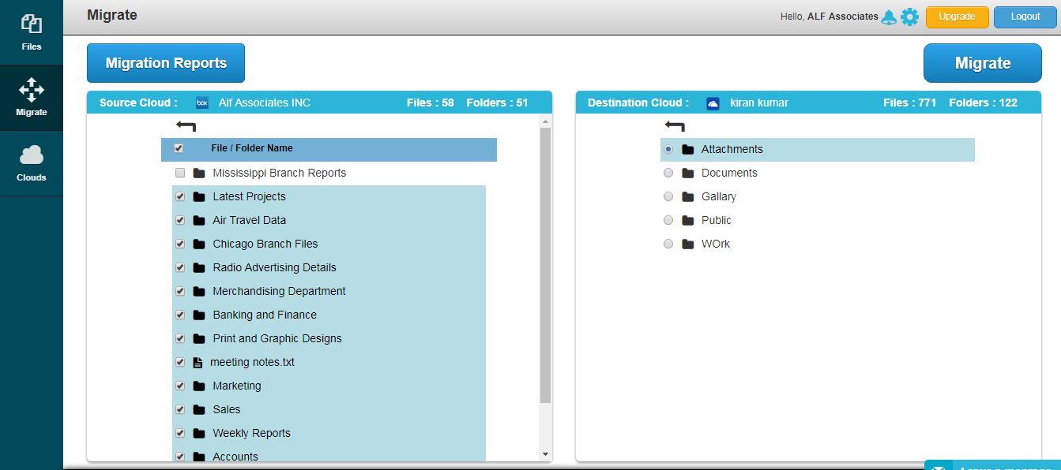Toggle the select-all File / Folder Name checkbox

pyautogui.click(x=179, y=148)
